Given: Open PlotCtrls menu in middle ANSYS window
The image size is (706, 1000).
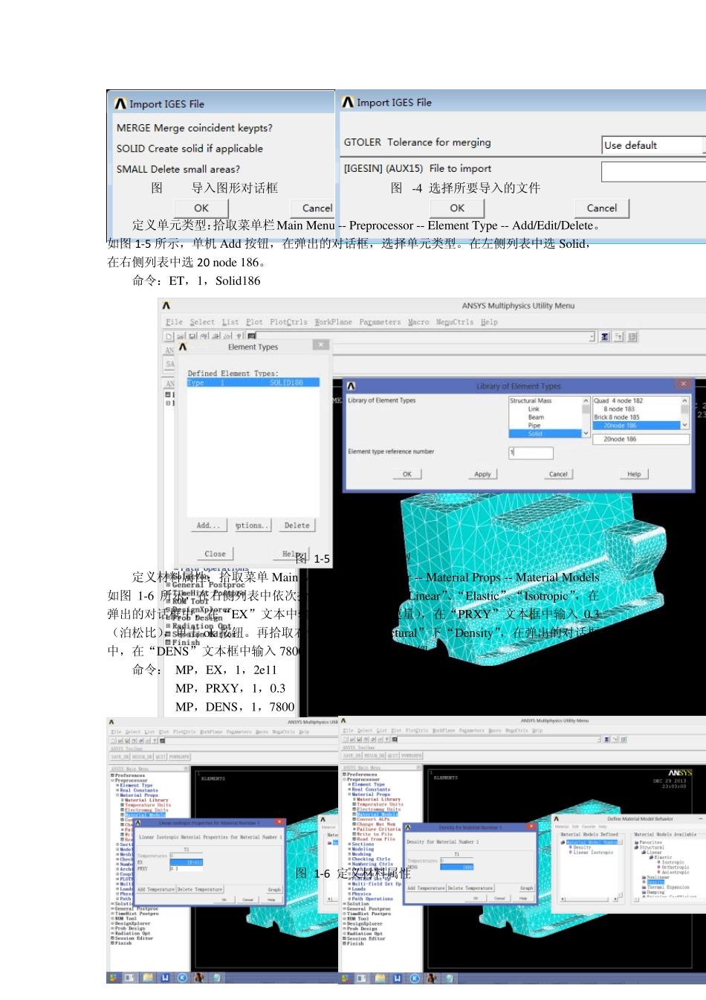Looking at the screenshot, I should click(x=288, y=322).
